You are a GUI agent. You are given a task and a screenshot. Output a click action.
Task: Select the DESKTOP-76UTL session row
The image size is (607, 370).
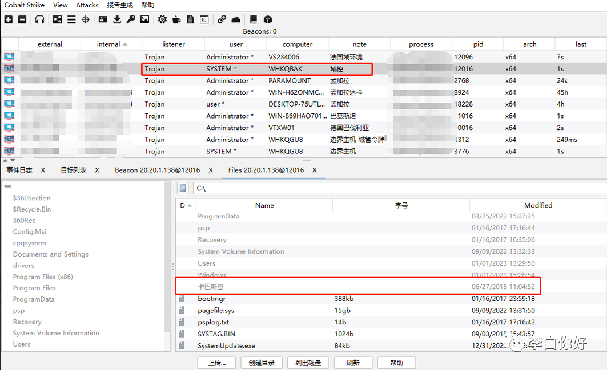(x=304, y=104)
